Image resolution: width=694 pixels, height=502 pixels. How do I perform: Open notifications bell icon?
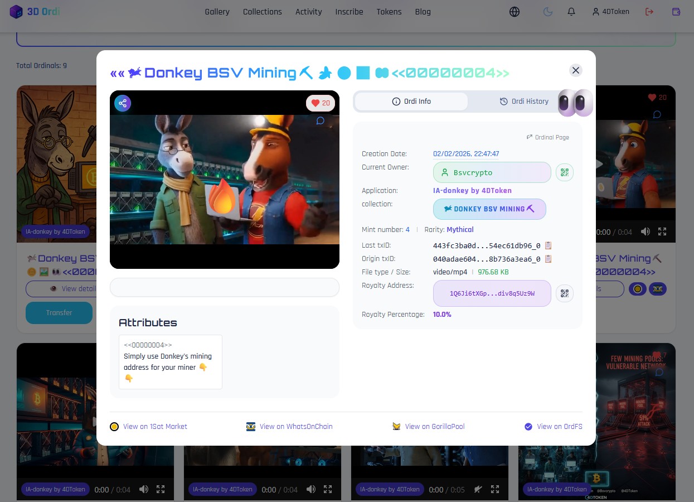point(571,12)
